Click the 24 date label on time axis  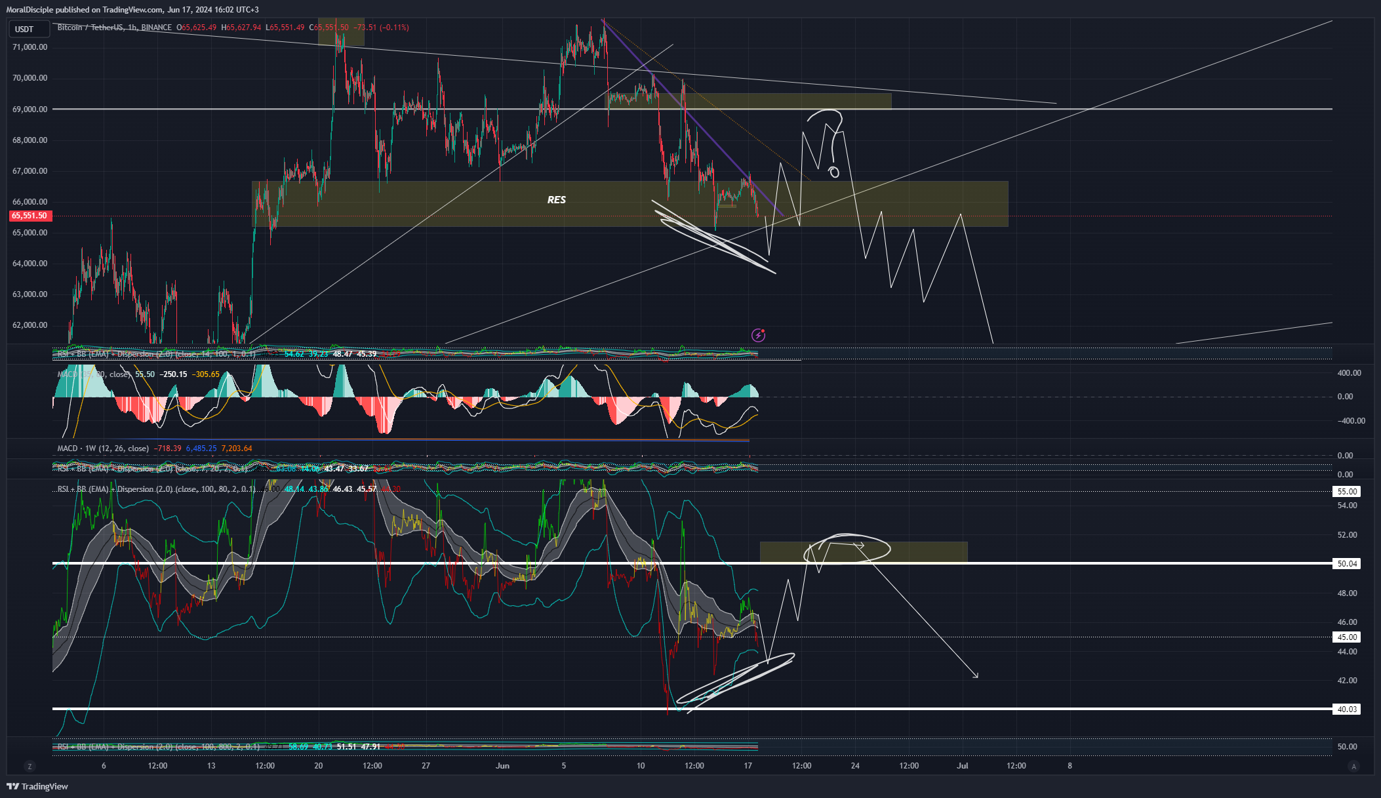coord(855,766)
